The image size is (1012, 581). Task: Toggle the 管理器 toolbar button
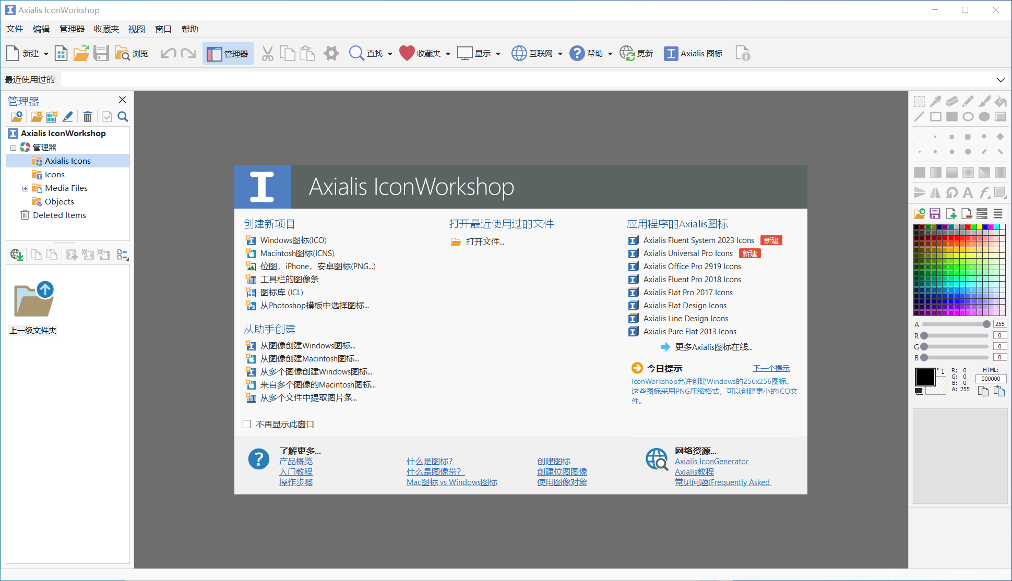click(x=228, y=53)
